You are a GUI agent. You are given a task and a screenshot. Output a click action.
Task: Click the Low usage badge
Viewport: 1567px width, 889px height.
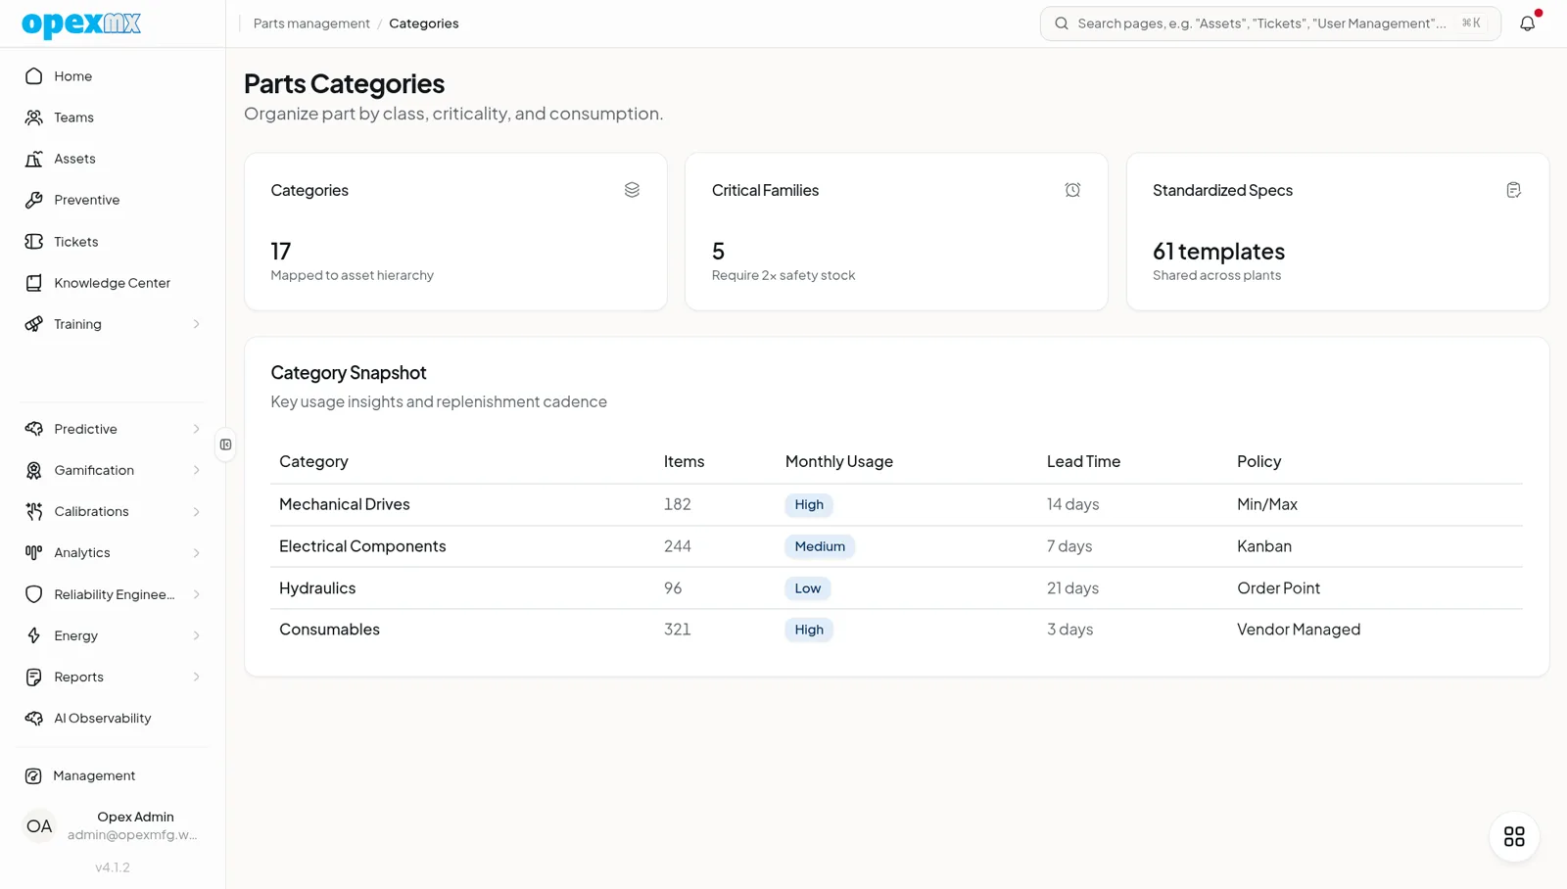pyautogui.click(x=808, y=588)
